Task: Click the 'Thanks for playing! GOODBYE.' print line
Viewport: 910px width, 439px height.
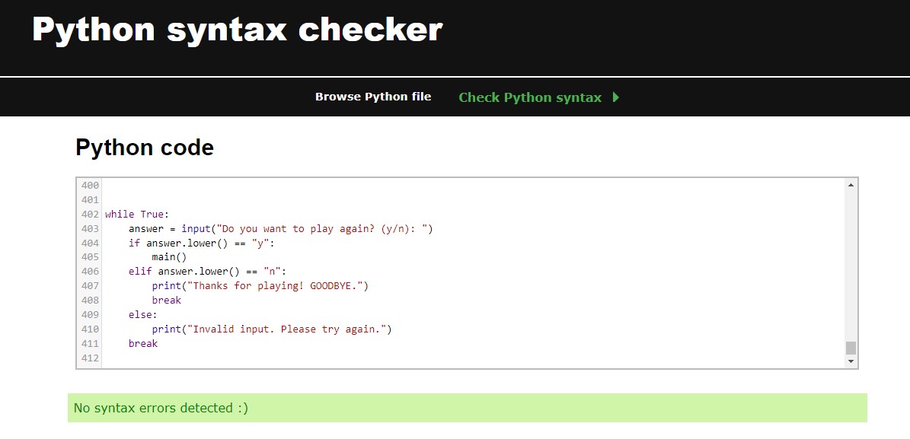Action: 260,286
